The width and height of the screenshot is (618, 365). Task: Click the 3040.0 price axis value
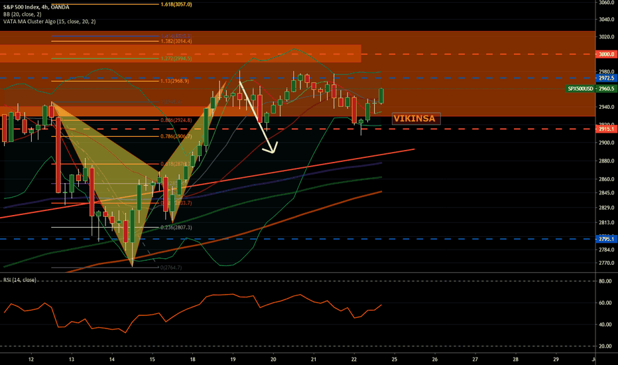click(607, 19)
